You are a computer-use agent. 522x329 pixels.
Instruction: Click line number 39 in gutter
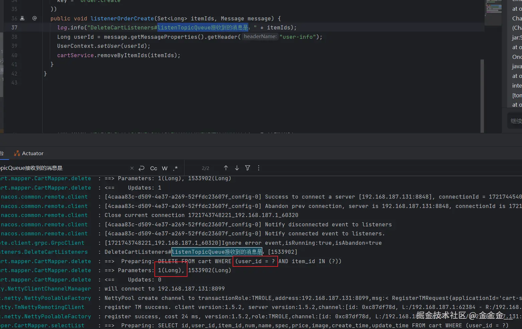[14, 46]
